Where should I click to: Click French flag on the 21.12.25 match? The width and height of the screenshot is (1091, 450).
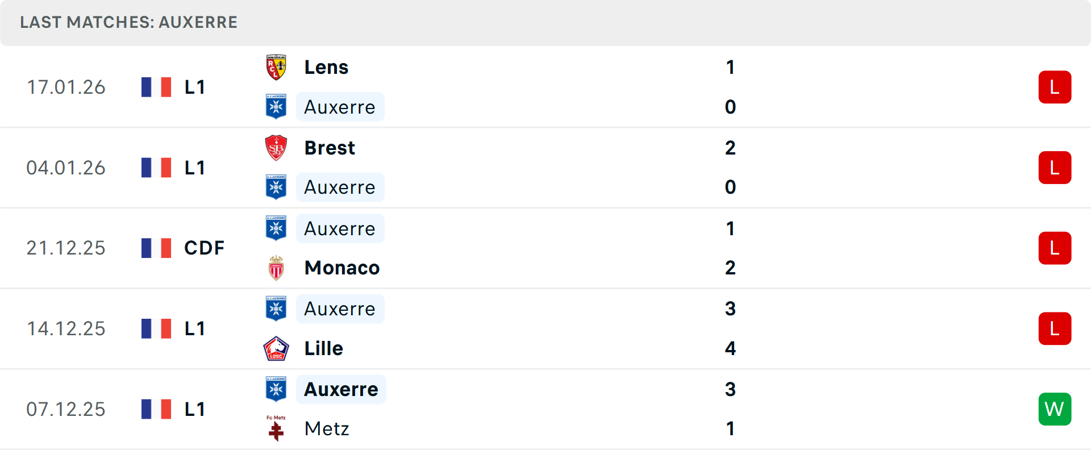156,248
